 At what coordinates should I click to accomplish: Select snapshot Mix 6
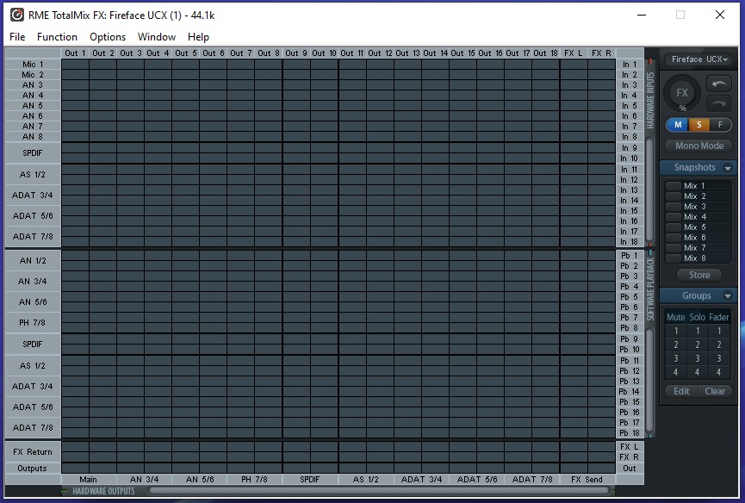[698, 238]
